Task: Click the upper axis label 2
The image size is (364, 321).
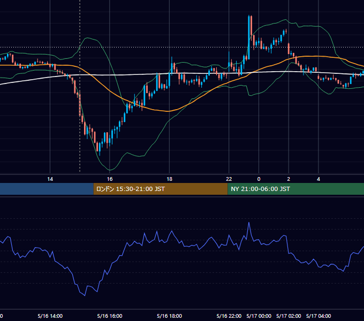Action: [289, 179]
